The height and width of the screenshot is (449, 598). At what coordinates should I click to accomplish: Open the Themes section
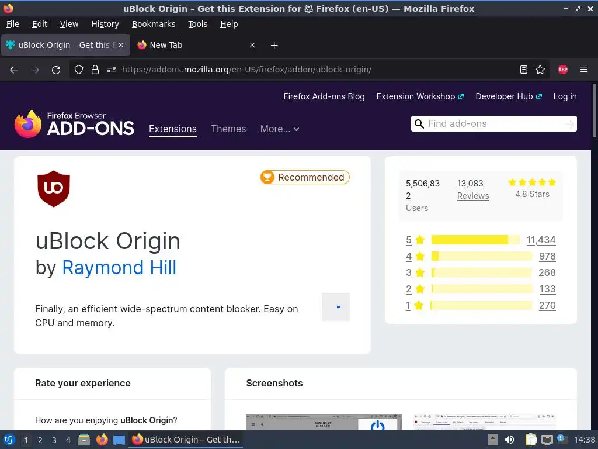pos(228,129)
